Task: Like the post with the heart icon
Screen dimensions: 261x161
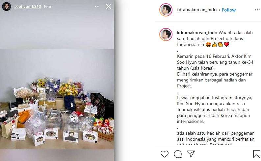Action: point(165,154)
